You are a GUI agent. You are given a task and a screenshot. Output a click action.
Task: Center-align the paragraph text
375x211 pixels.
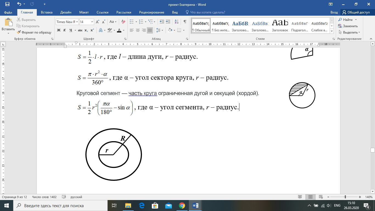pyautogui.click(x=138, y=30)
